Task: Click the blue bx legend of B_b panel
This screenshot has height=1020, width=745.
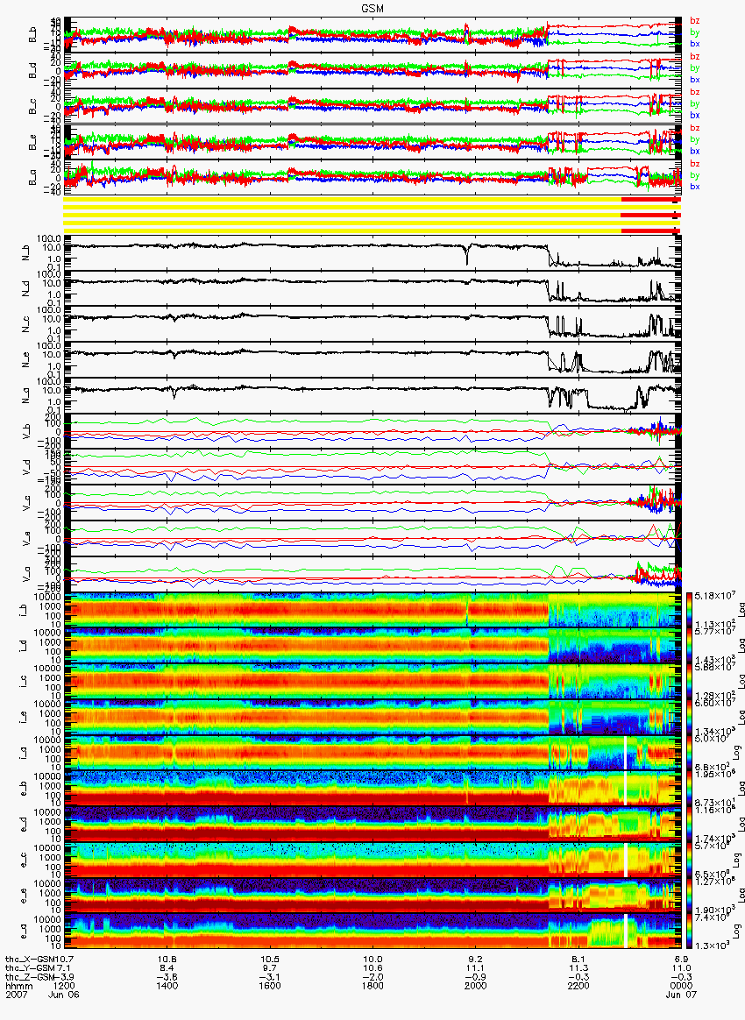Action: [695, 44]
